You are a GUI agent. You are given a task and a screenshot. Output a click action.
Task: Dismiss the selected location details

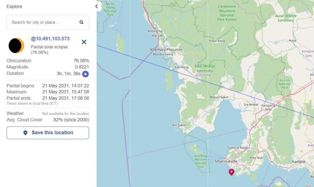pos(84,42)
